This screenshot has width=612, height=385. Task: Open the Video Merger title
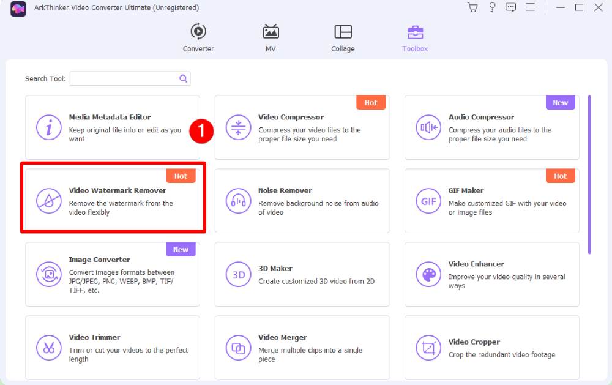[x=283, y=337]
